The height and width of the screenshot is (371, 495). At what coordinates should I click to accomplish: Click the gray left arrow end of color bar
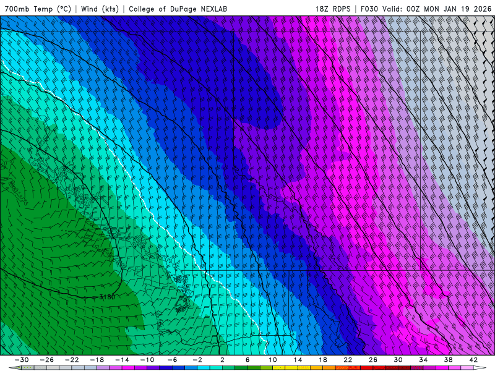click(15, 368)
